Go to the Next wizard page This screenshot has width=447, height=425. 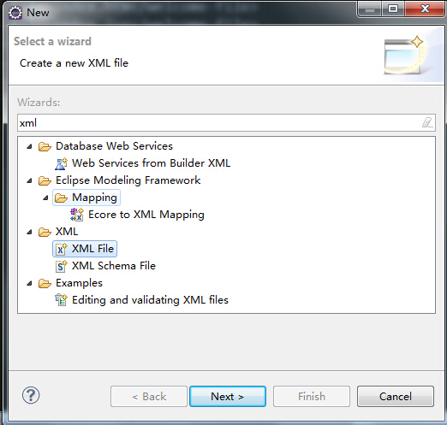(x=228, y=396)
